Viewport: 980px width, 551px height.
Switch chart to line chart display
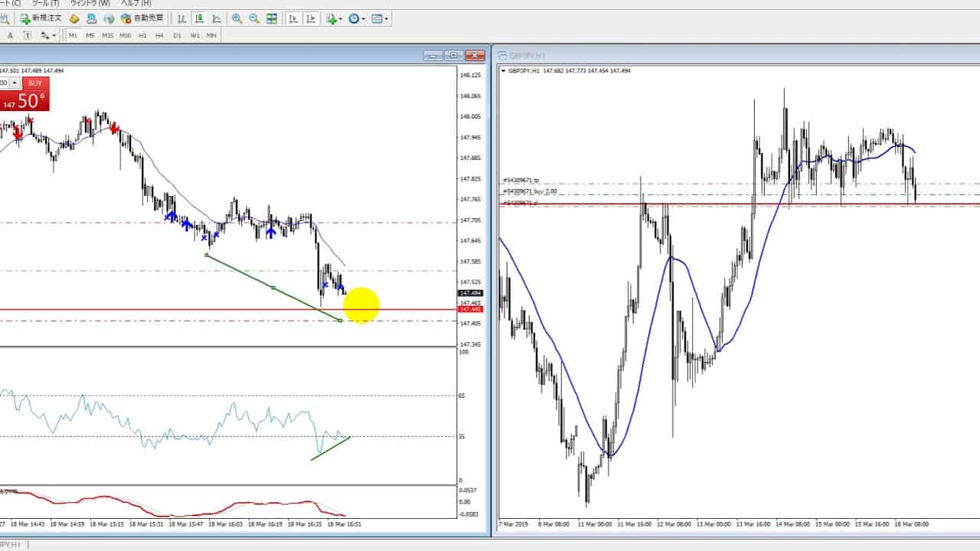[x=217, y=18]
